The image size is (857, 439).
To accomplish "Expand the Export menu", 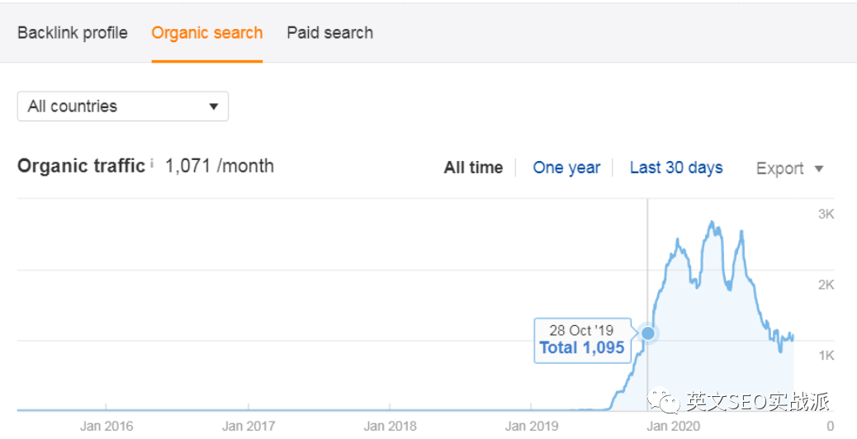I will coord(789,168).
